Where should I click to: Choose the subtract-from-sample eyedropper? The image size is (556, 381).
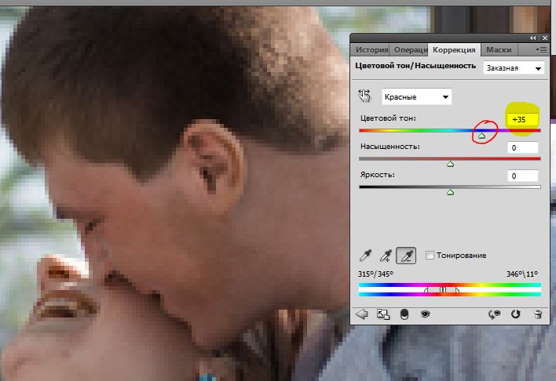[x=407, y=255]
